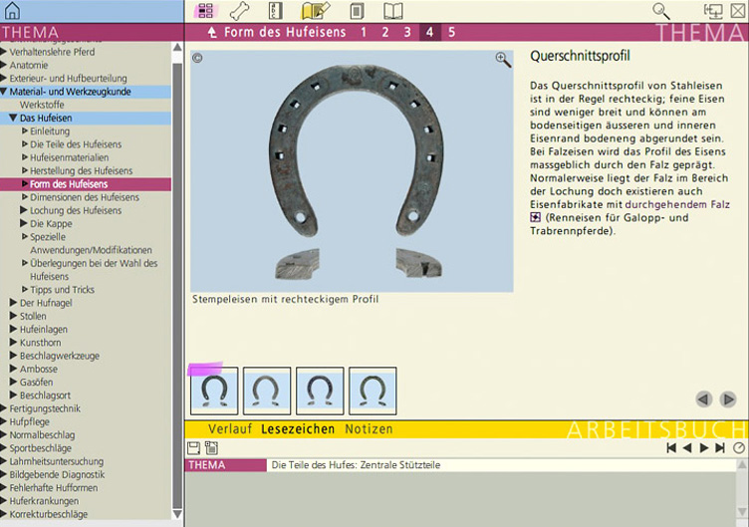Open the ABC glossary book icon
Viewport: 749px width, 527px height.
point(277,12)
